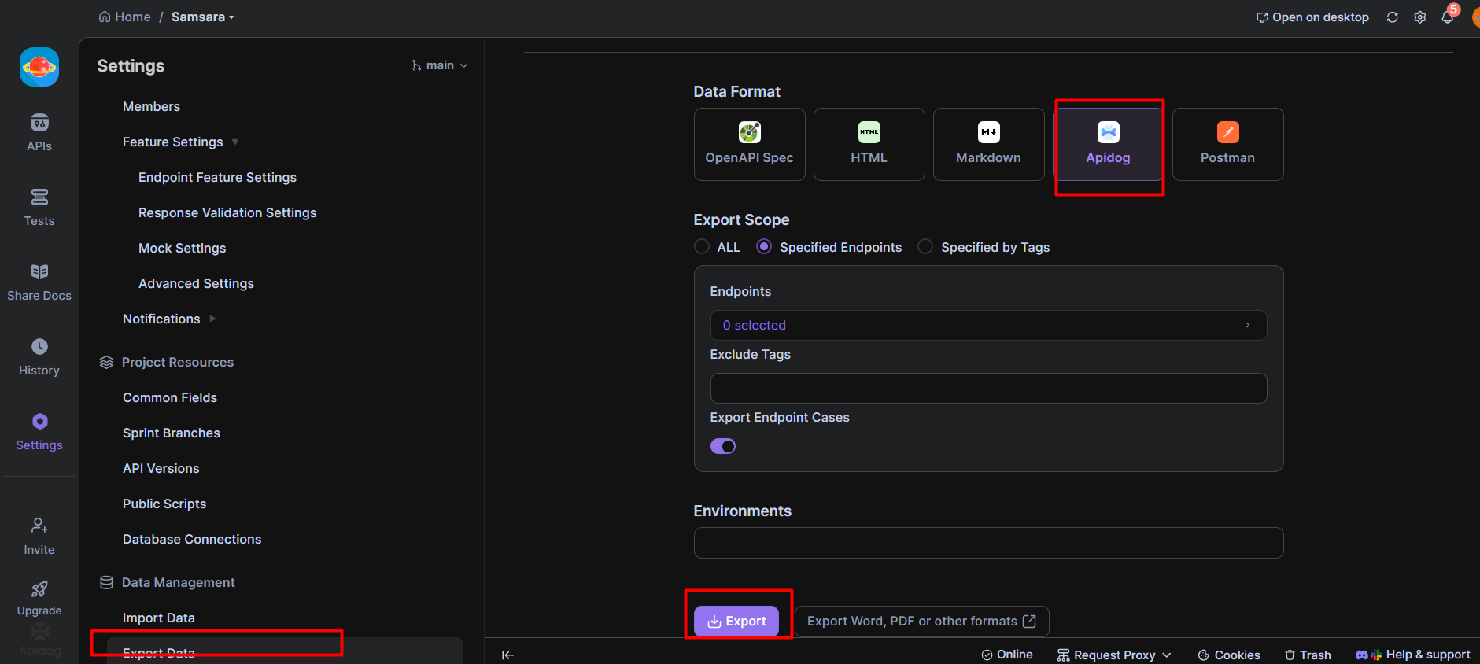Open Sprint Branches

(x=172, y=433)
